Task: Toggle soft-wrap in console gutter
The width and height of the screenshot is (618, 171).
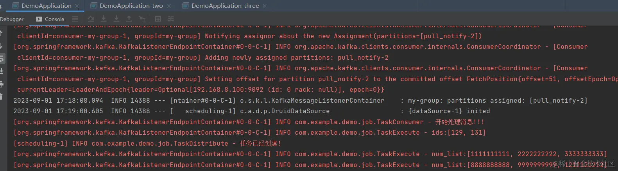Action: click(2, 59)
